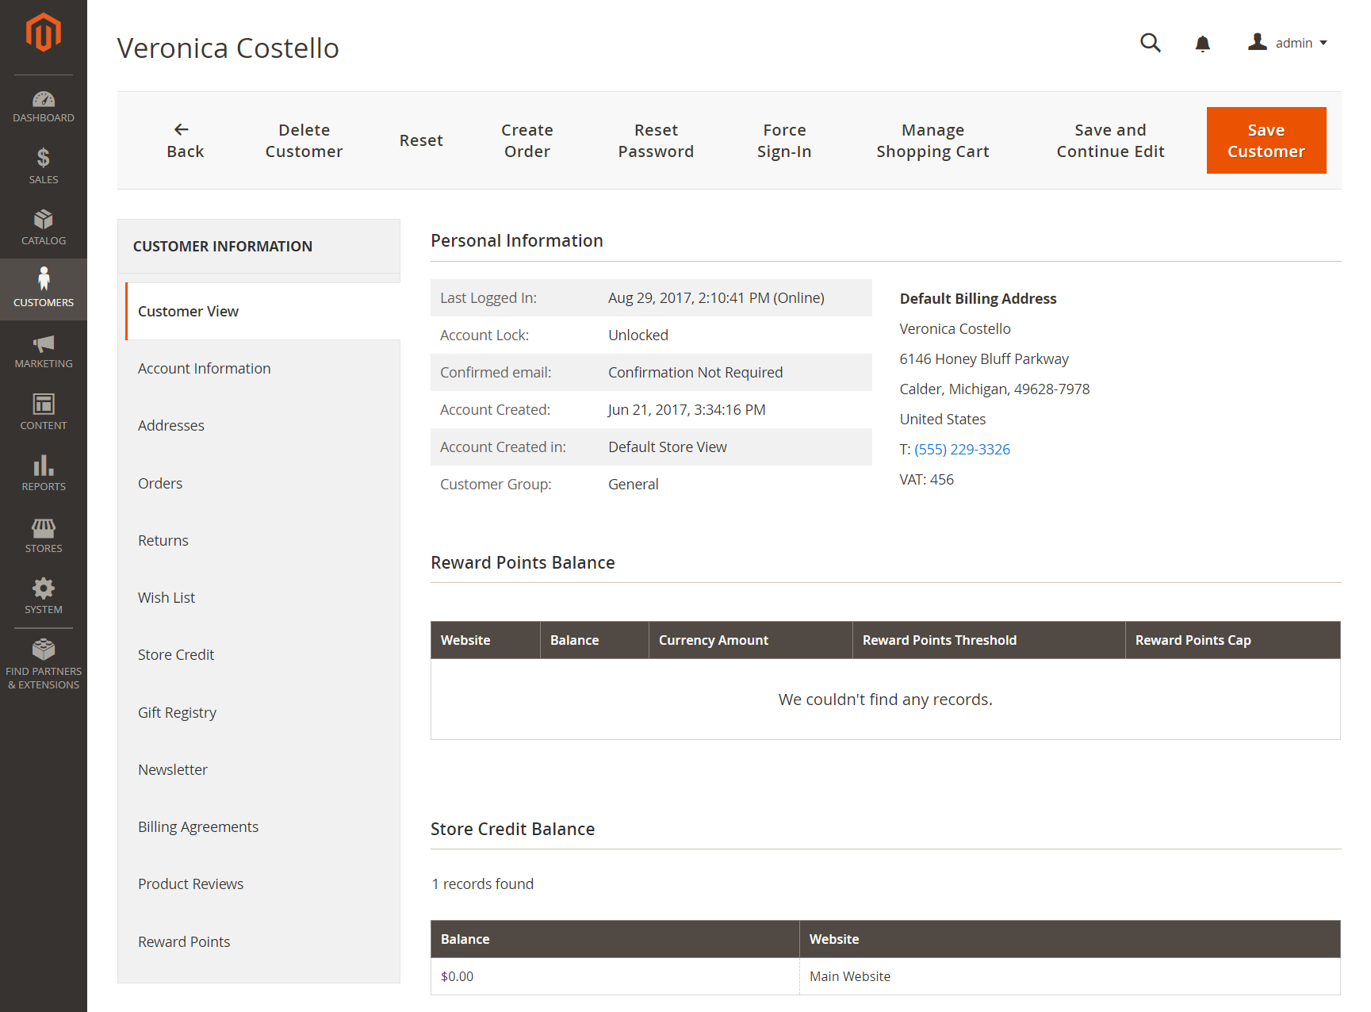Create an order for Veronica
Viewport: 1371px width, 1012px height.
[x=527, y=140]
